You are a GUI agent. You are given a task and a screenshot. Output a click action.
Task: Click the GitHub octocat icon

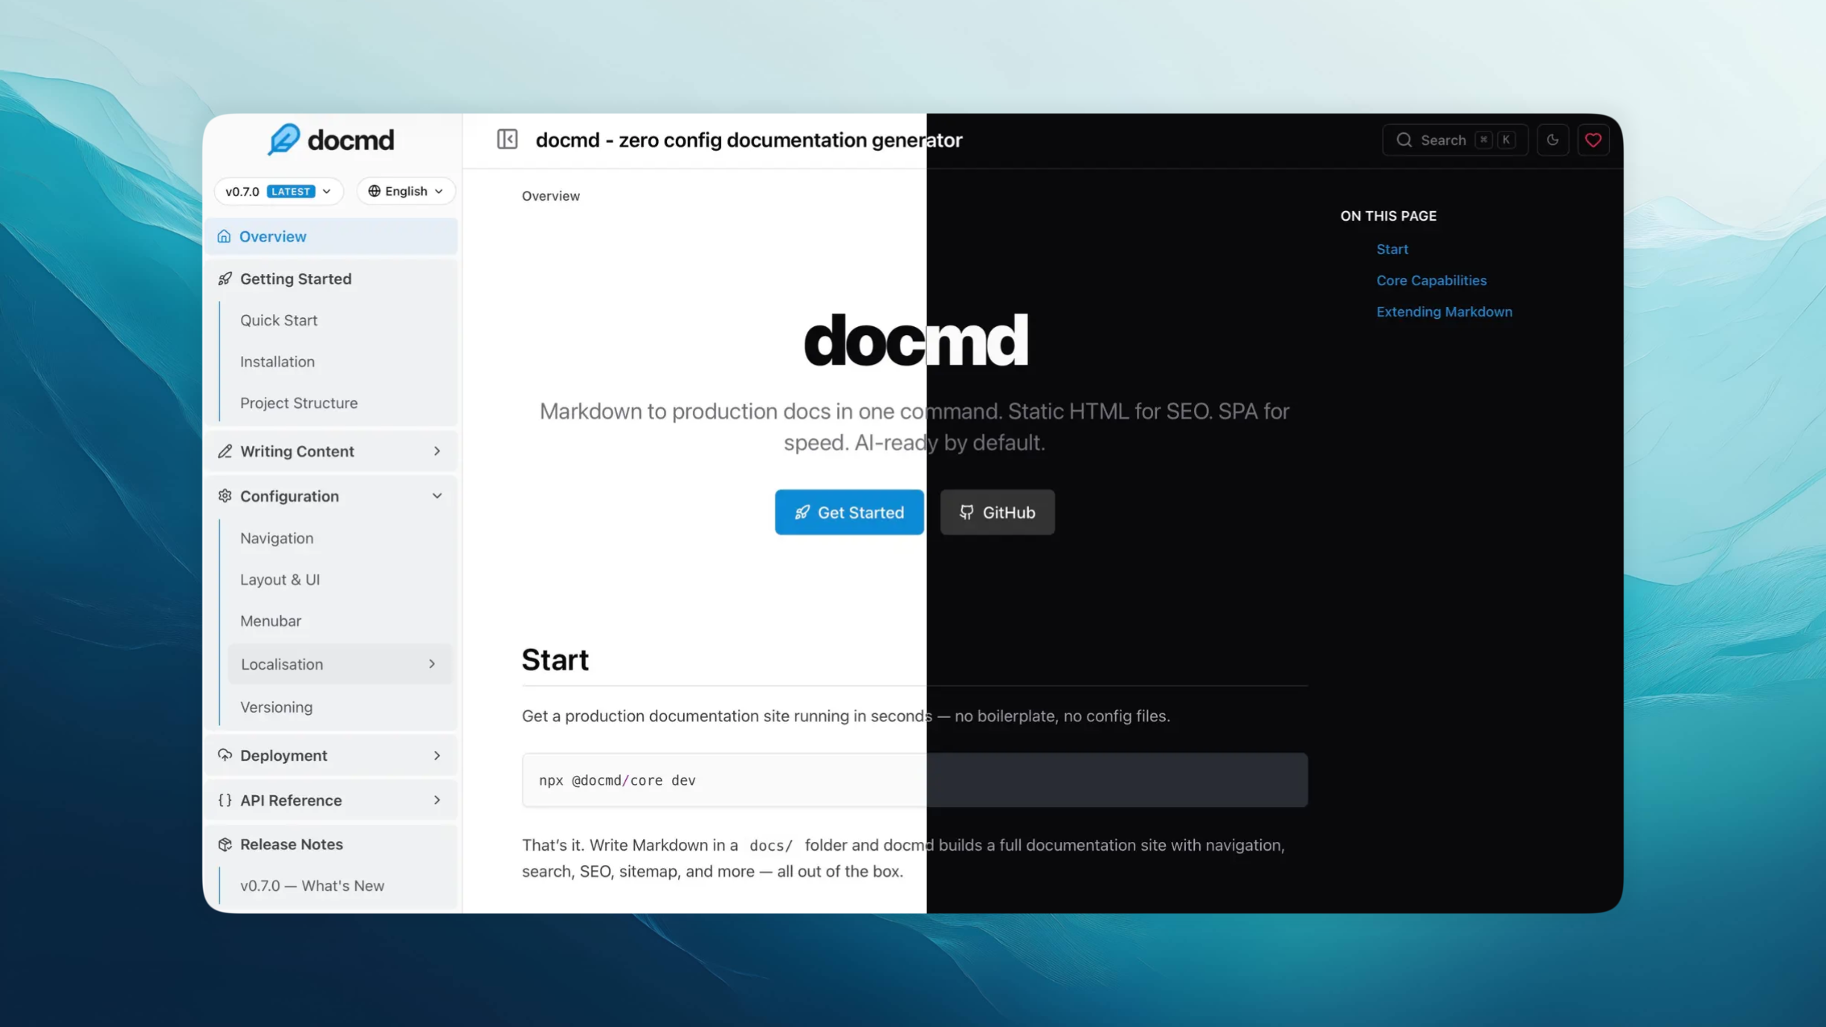(x=966, y=512)
